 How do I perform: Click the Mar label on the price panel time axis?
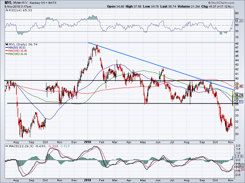tap(115, 142)
